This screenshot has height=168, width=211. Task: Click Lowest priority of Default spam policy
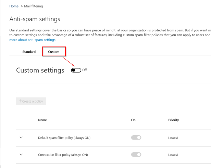[x=173, y=138]
